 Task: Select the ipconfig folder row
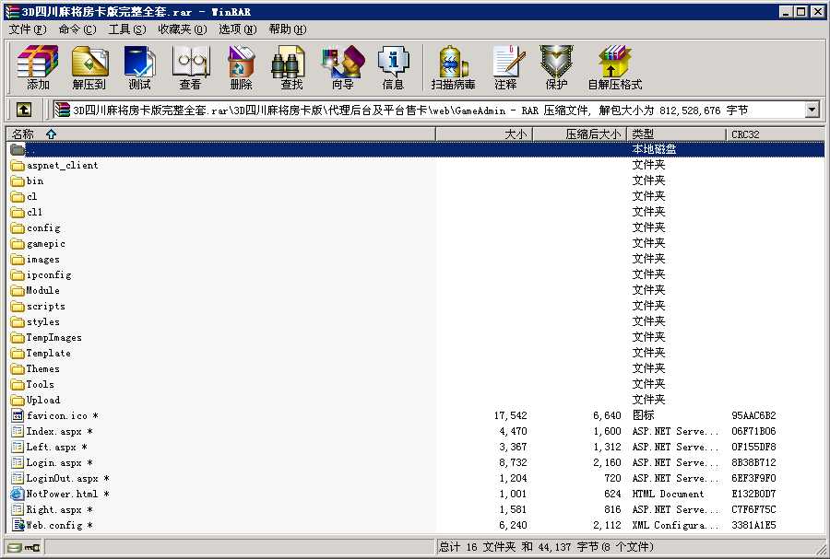click(x=415, y=274)
